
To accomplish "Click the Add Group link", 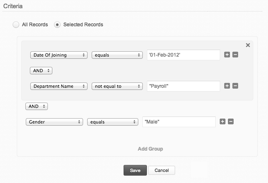I will (x=150, y=149).
